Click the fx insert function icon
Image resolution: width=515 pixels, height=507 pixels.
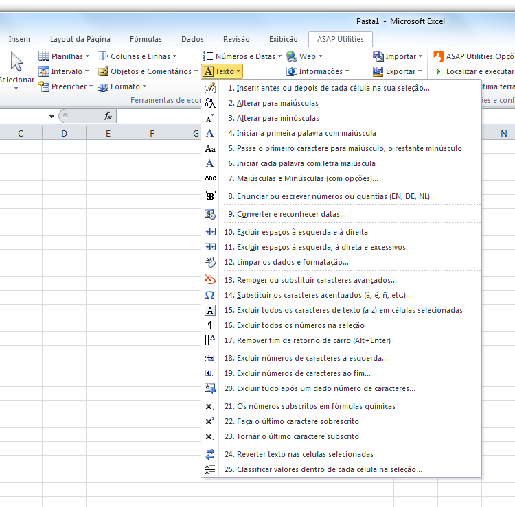coord(108,116)
